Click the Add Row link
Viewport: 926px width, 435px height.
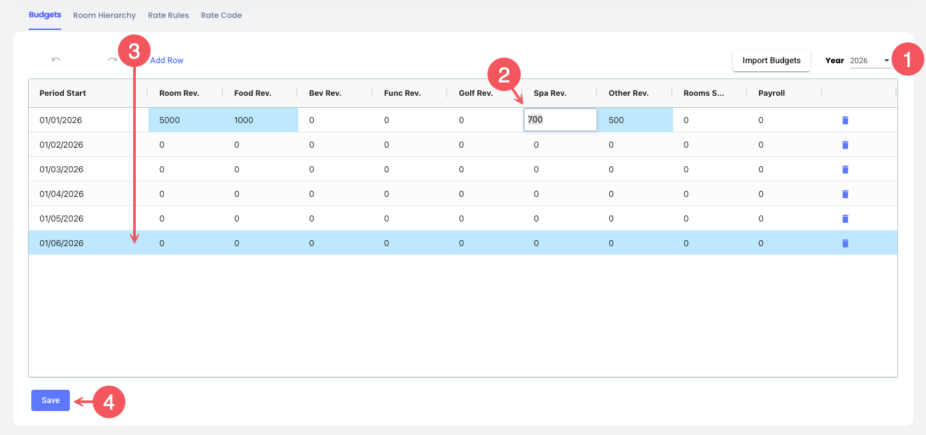[x=166, y=61]
